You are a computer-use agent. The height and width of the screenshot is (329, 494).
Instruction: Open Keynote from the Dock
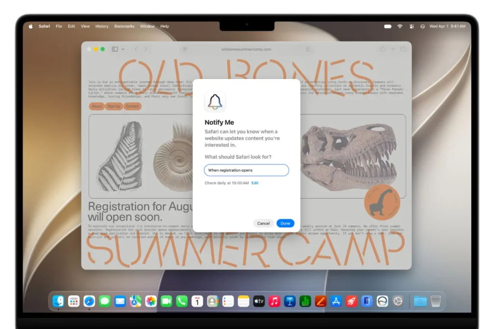(290, 302)
